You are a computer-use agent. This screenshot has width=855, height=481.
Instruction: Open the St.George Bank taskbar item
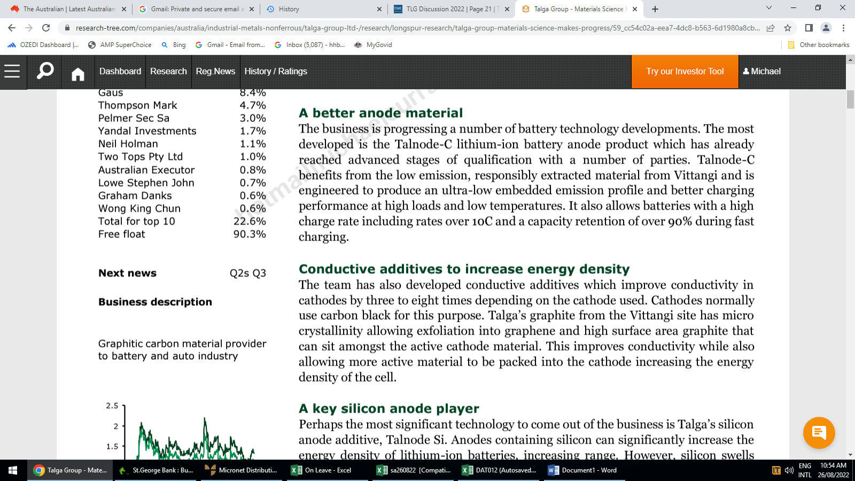click(157, 470)
